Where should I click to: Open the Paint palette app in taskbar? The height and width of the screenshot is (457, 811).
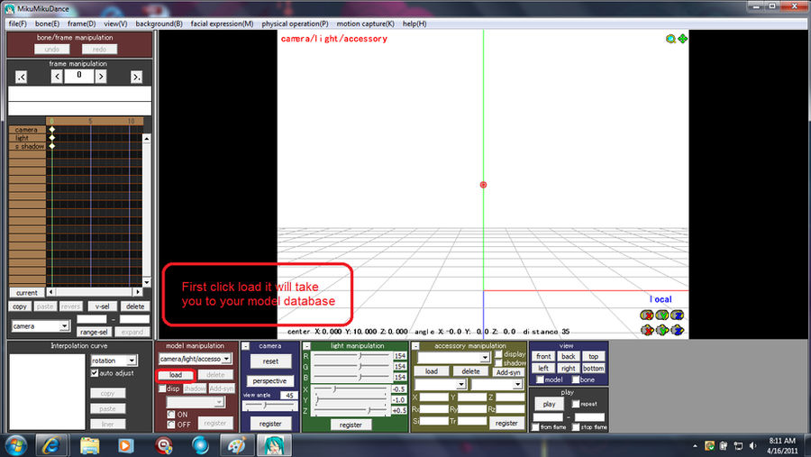click(x=237, y=445)
